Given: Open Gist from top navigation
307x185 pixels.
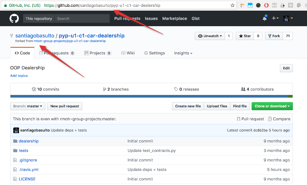Looking at the screenshot, I should (x=195, y=18).
